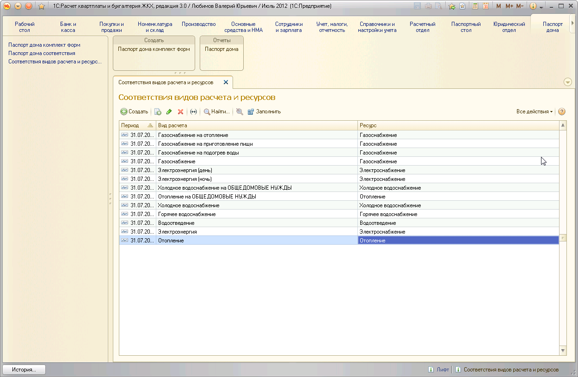Click the question mark help icon
The image size is (578, 377).
pyautogui.click(x=562, y=111)
